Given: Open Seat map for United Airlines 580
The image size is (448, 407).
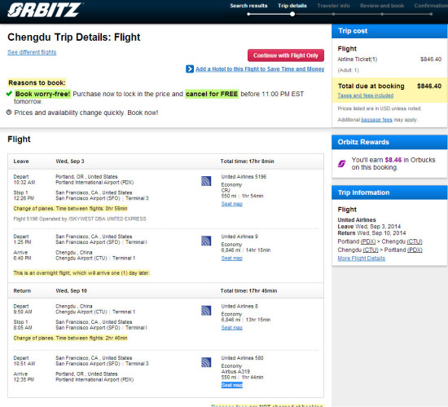Looking at the screenshot, I should point(231,385).
